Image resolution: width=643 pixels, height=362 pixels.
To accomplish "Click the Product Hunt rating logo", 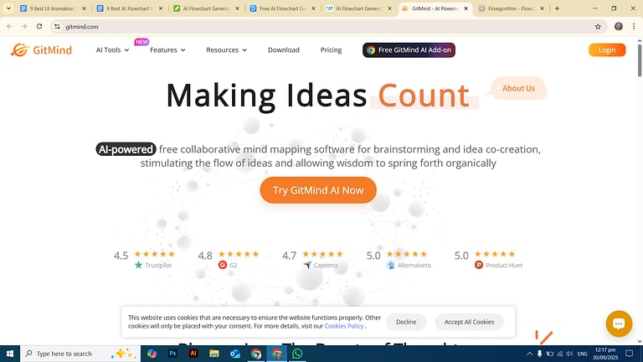I will (x=479, y=265).
